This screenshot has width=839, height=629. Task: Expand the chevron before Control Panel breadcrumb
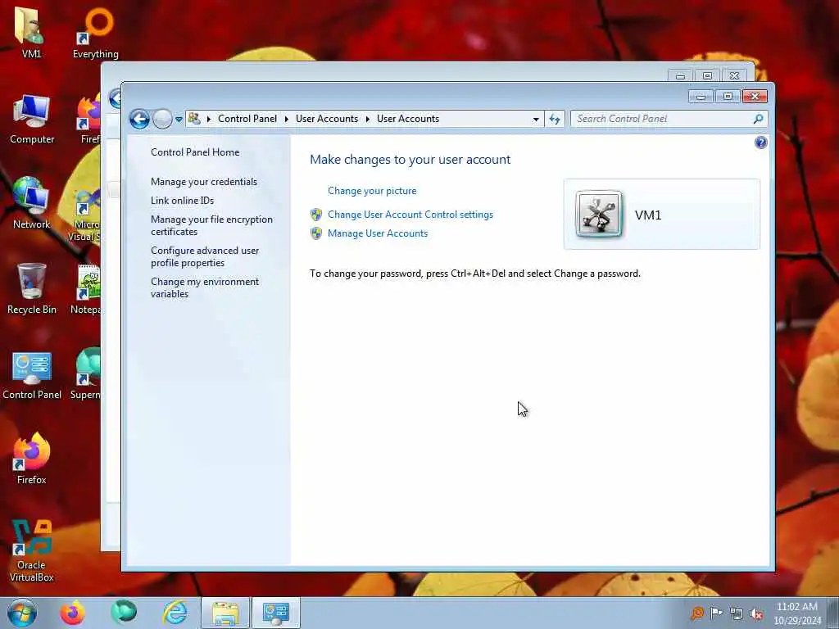coord(209,119)
